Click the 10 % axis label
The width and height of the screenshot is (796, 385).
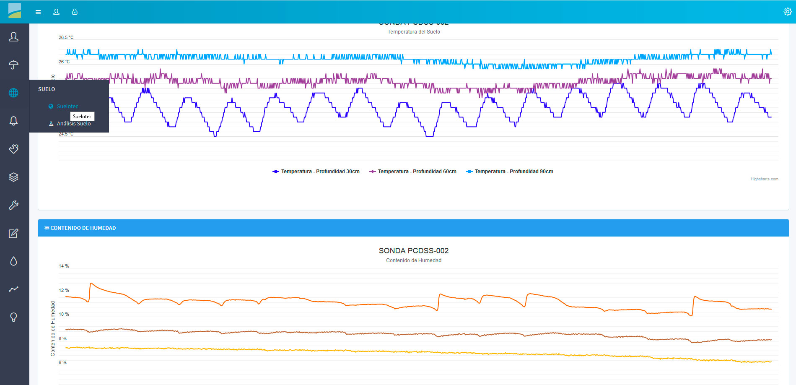64,314
